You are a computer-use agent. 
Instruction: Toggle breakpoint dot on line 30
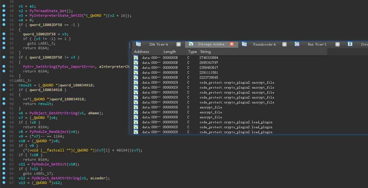point(4,11)
